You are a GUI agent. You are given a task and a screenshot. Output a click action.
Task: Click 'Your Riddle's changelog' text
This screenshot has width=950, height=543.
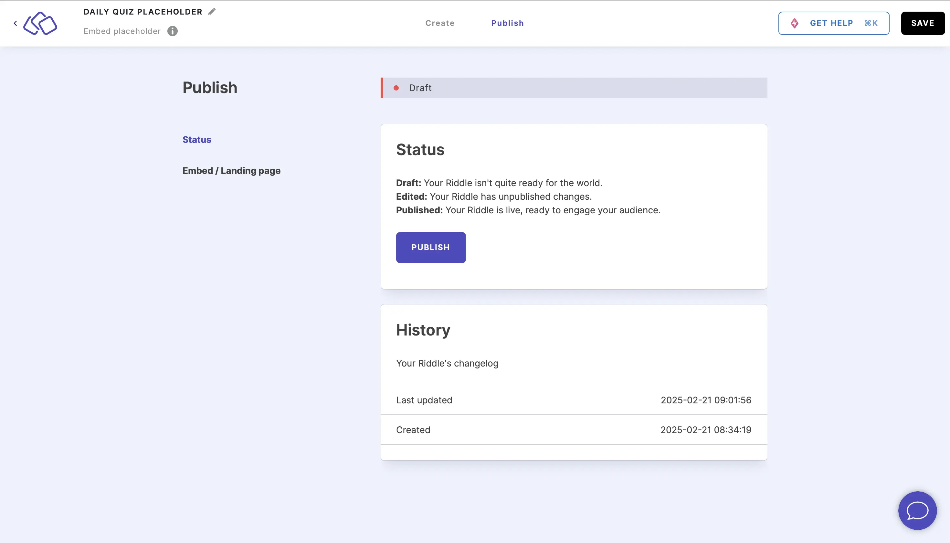pyautogui.click(x=447, y=363)
